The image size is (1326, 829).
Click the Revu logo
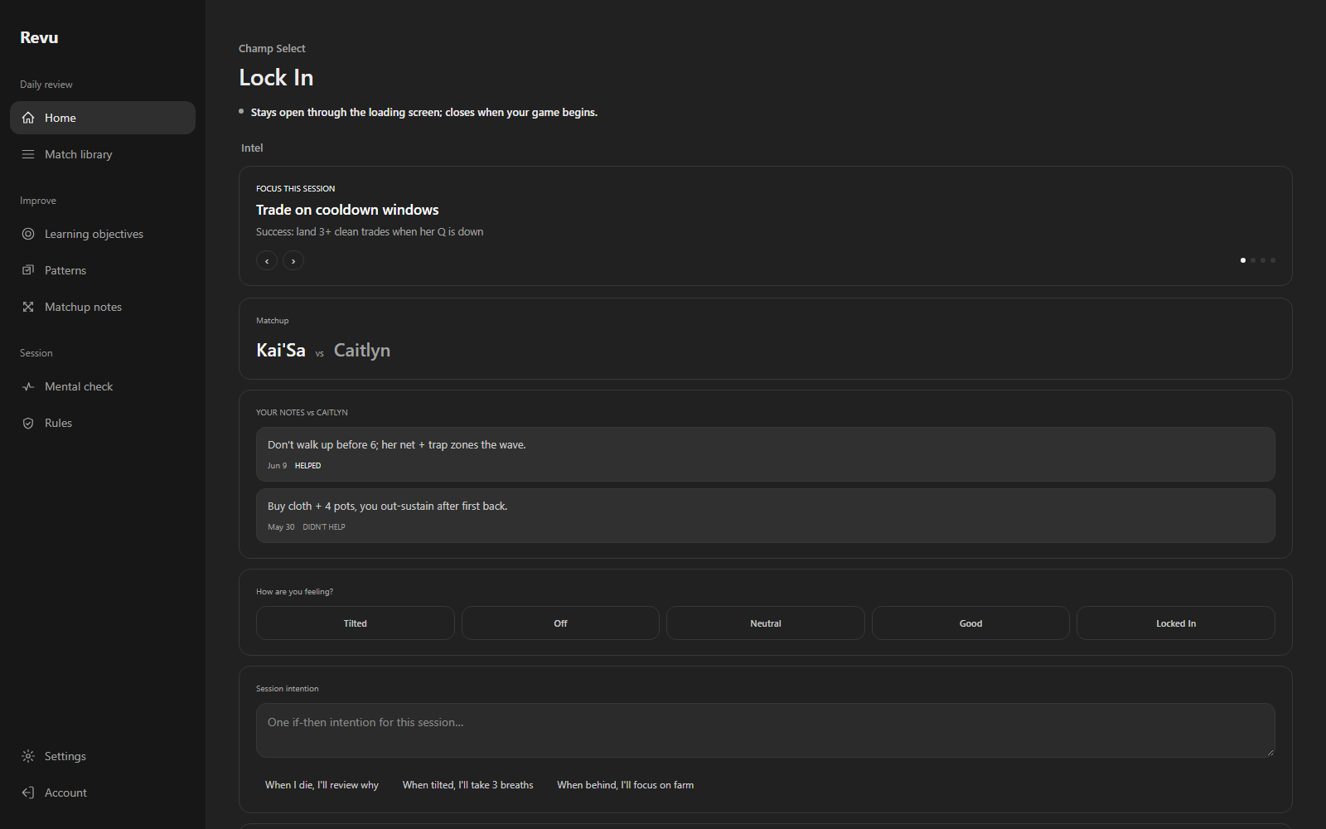pos(39,37)
